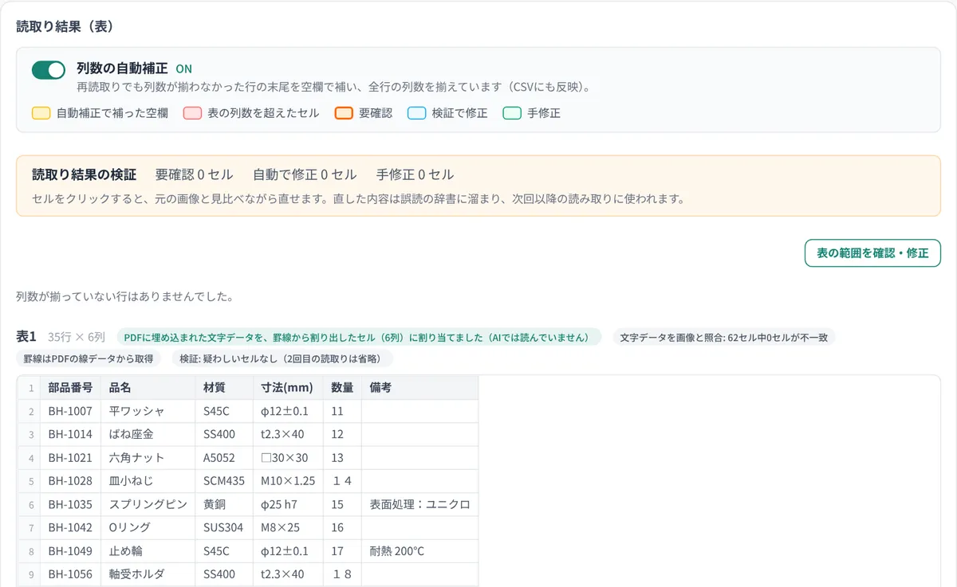Click the SCM435 material cell
957x587 pixels.
pos(223,481)
